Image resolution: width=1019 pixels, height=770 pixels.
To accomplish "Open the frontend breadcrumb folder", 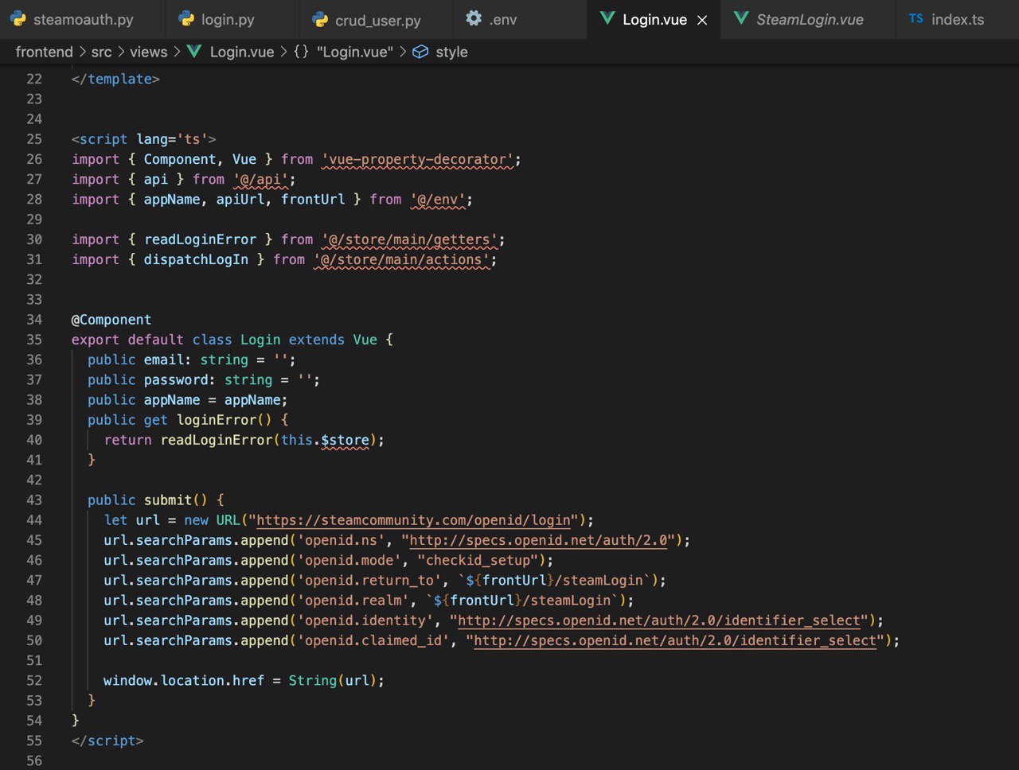I will point(45,52).
